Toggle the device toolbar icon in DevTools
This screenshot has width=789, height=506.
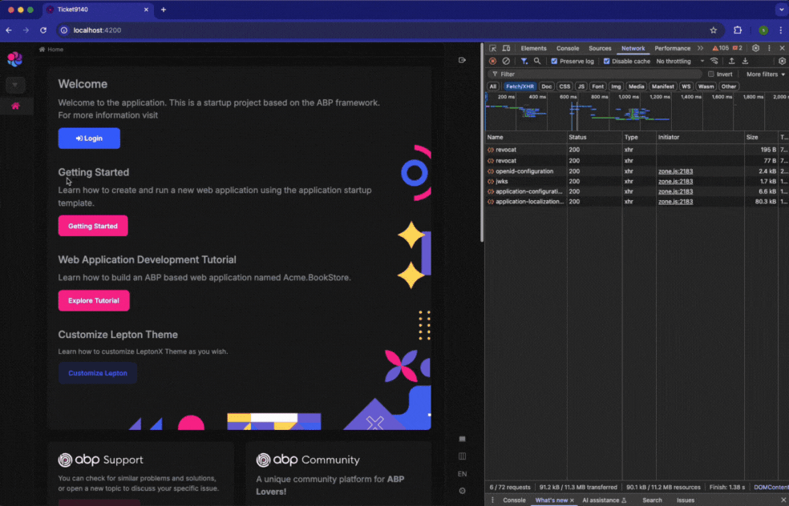[507, 49]
